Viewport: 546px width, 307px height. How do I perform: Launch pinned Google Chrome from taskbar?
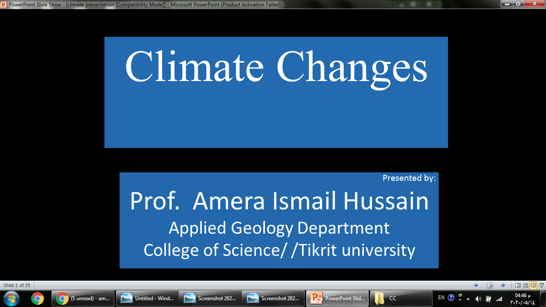(x=37, y=298)
